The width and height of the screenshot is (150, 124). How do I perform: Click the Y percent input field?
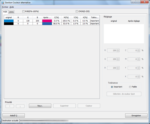133,68
